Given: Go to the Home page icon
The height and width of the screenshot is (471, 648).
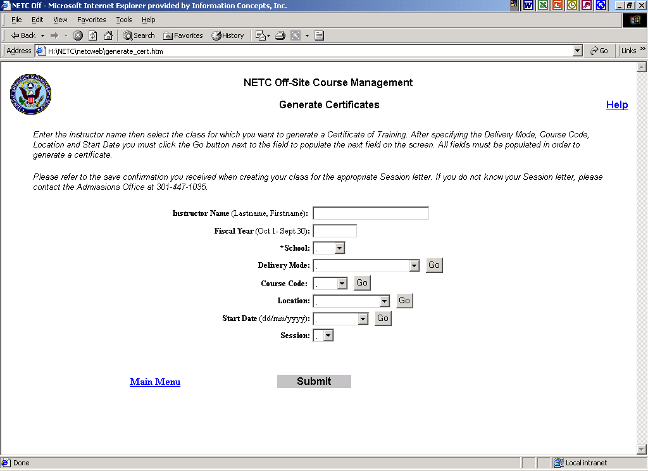Looking at the screenshot, I should [108, 35].
